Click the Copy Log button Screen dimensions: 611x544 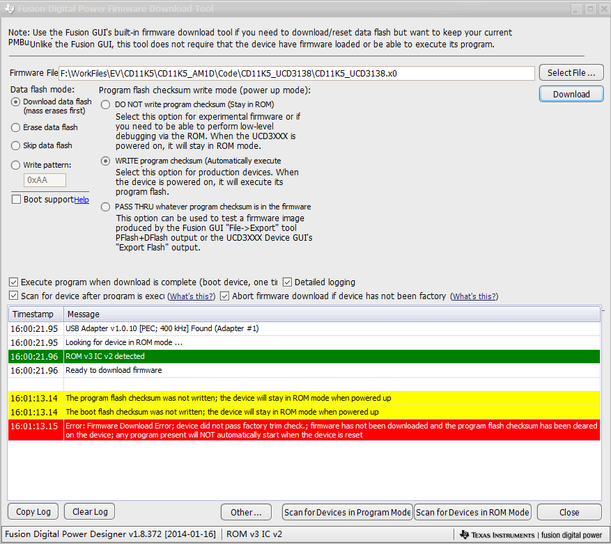[33, 512]
